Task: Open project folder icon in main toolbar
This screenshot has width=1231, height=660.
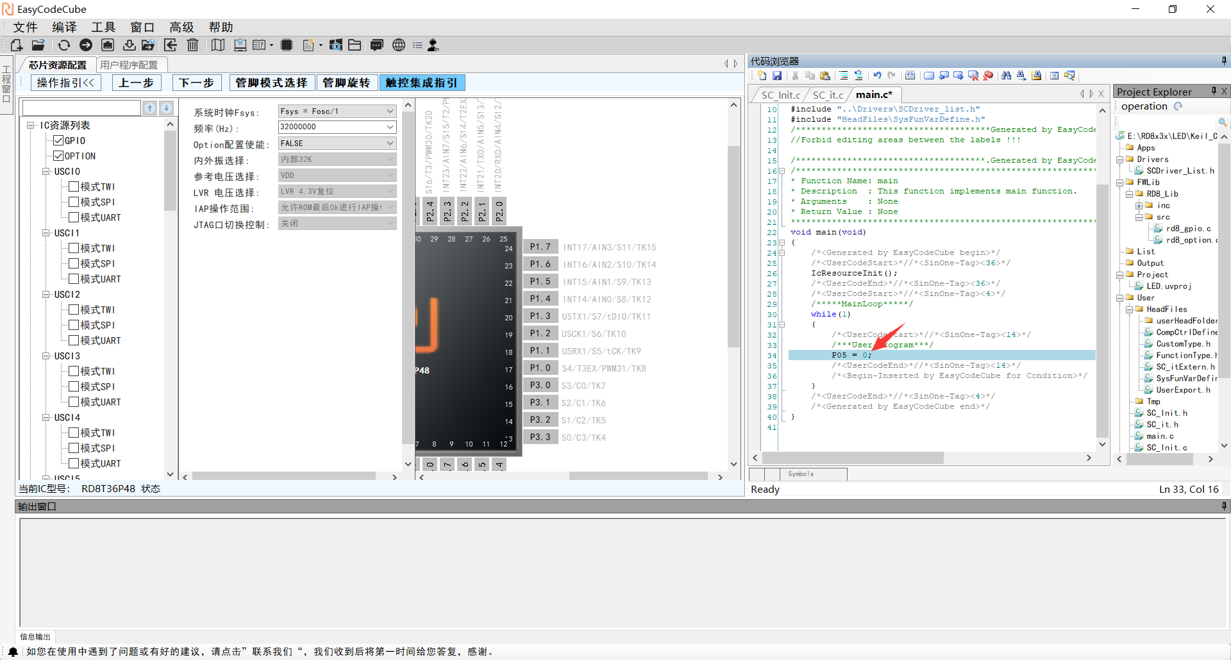Action: click(x=38, y=45)
